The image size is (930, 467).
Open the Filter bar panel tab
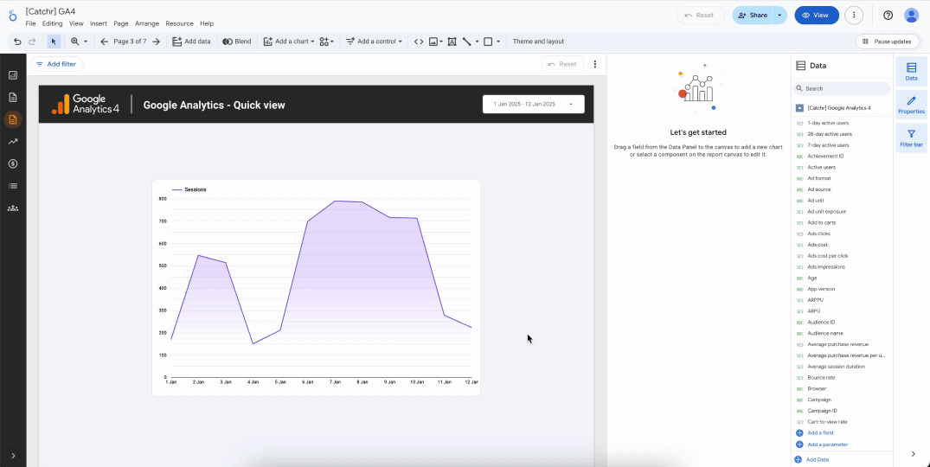[x=911, y=138]
